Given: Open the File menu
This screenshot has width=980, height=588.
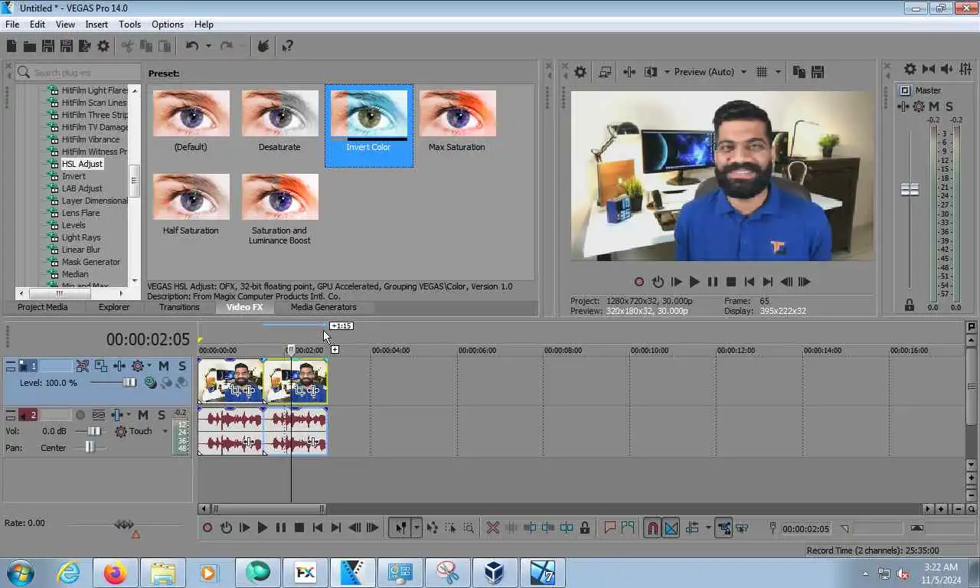Looking at the screenshot, I should click(12, 24).
